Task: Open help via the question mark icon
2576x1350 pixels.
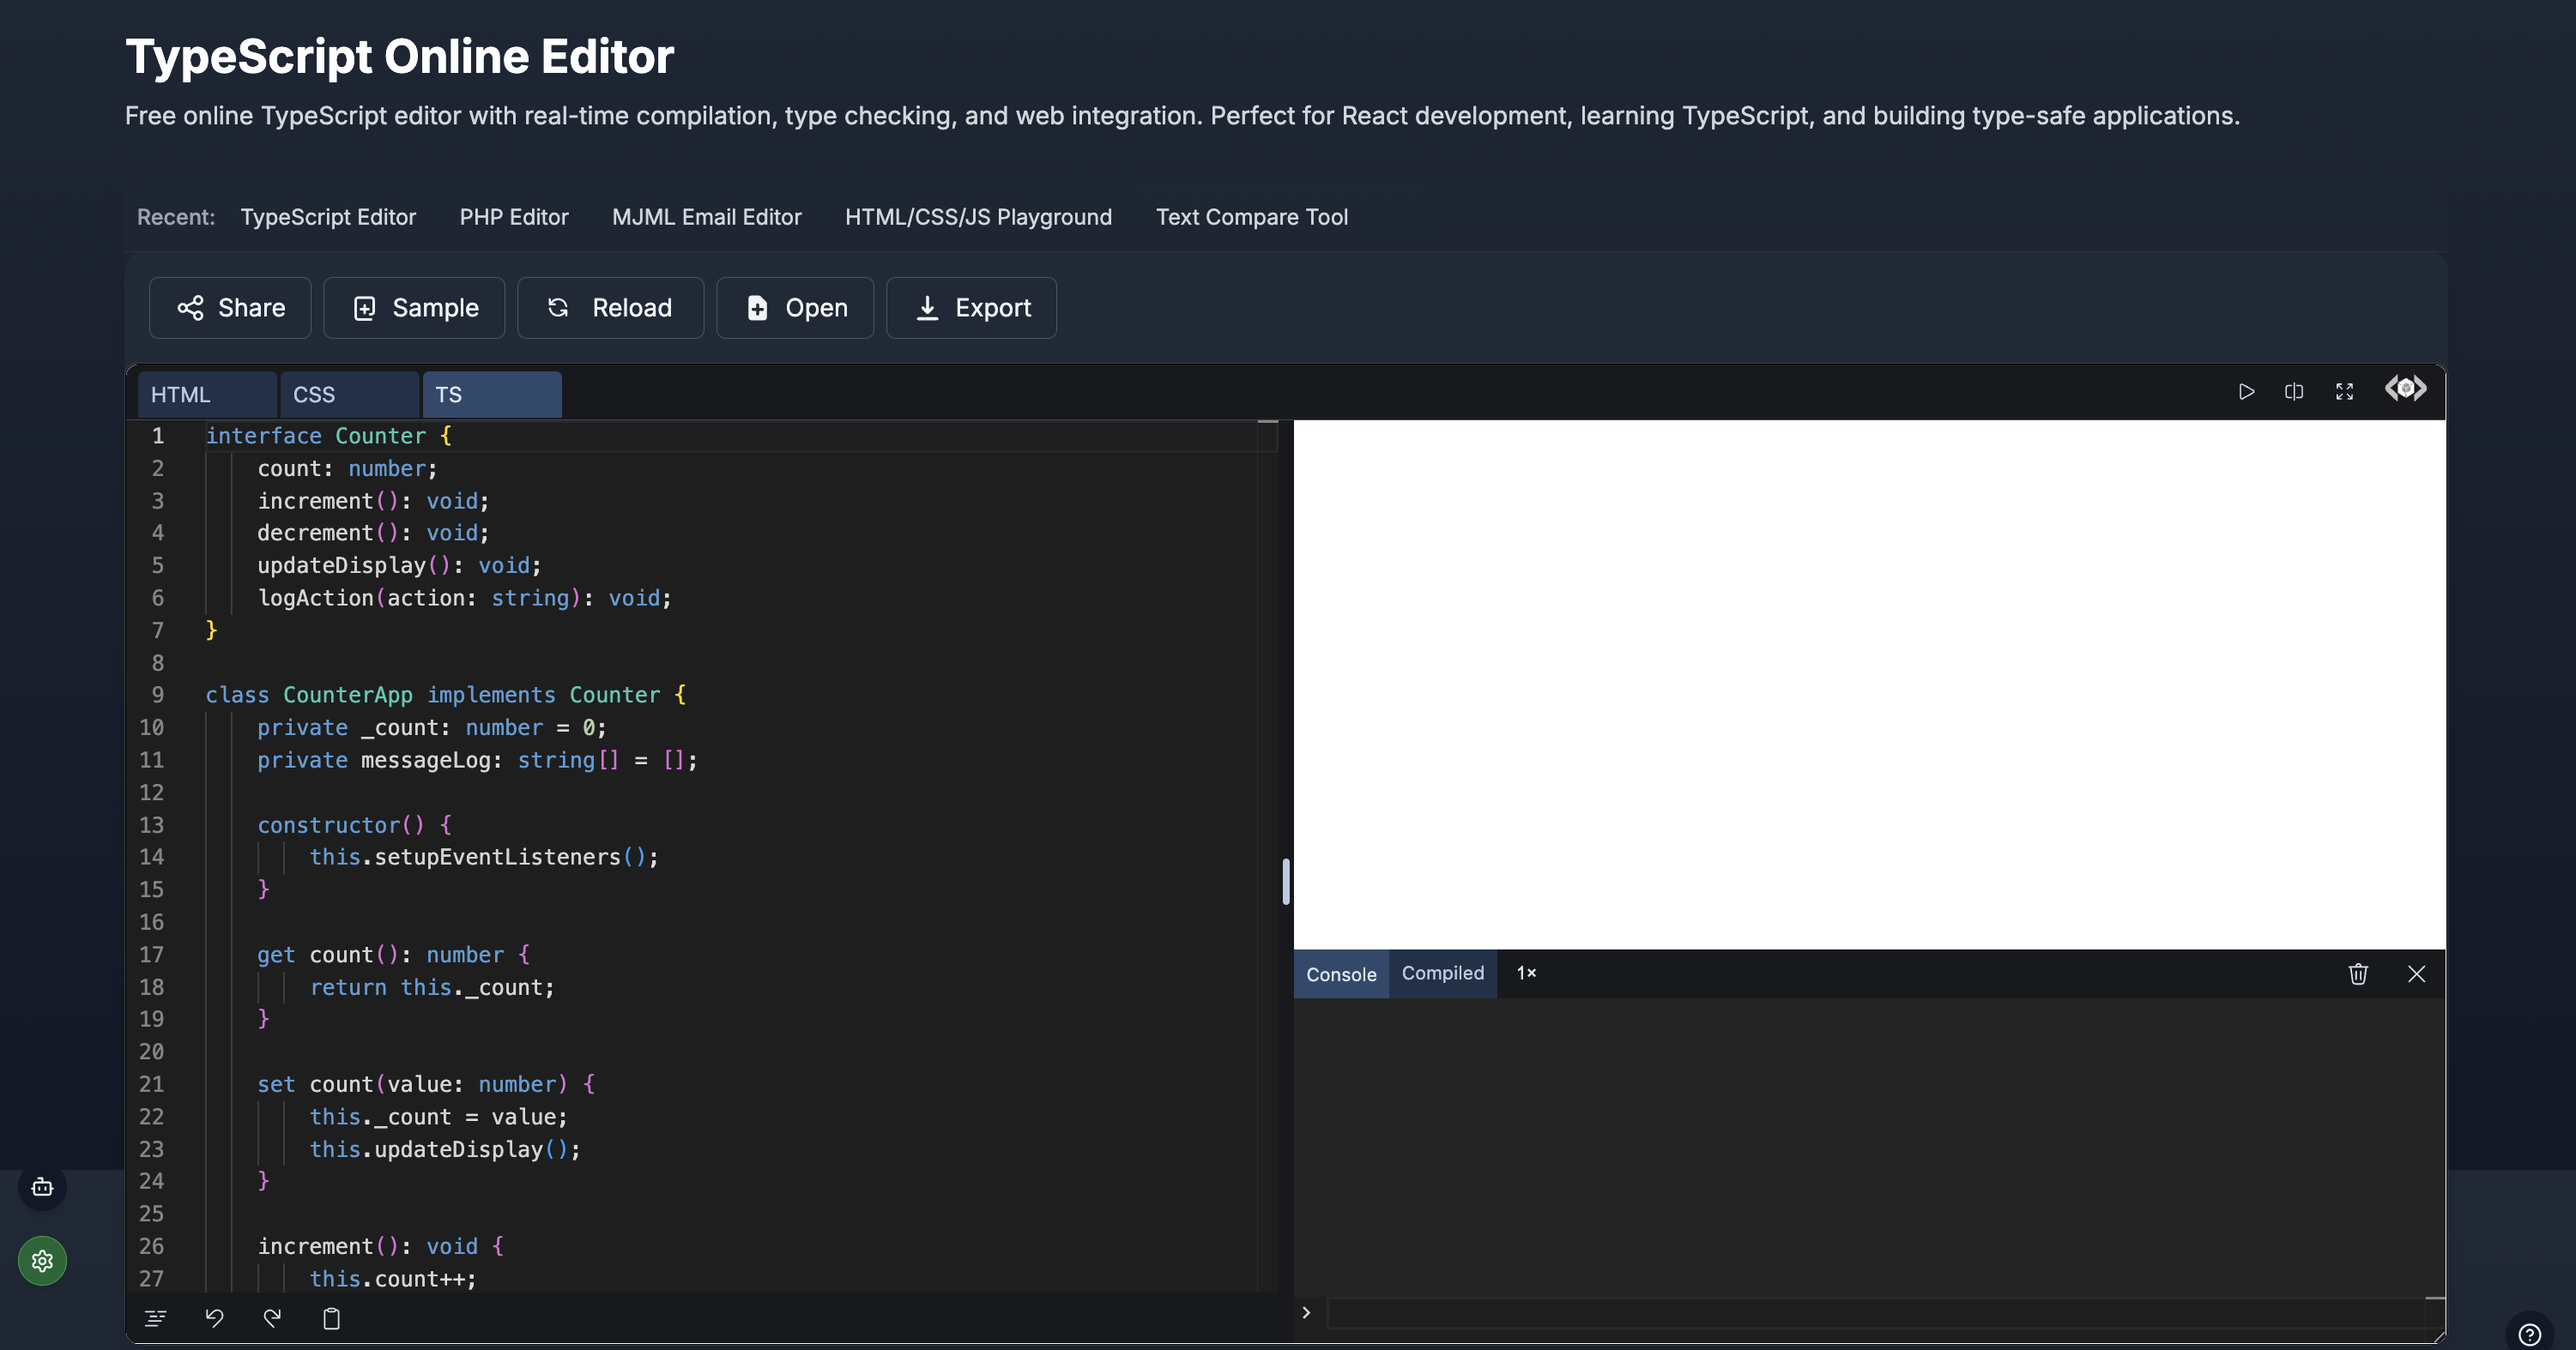Action: pyautogui.click(x=2529, y=1335)
